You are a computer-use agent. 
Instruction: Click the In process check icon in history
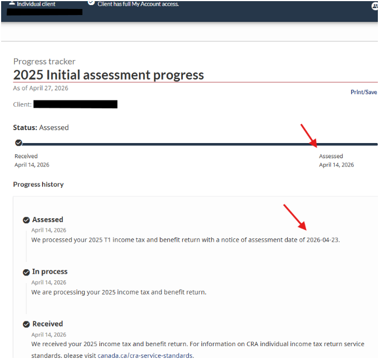point(26,272)
